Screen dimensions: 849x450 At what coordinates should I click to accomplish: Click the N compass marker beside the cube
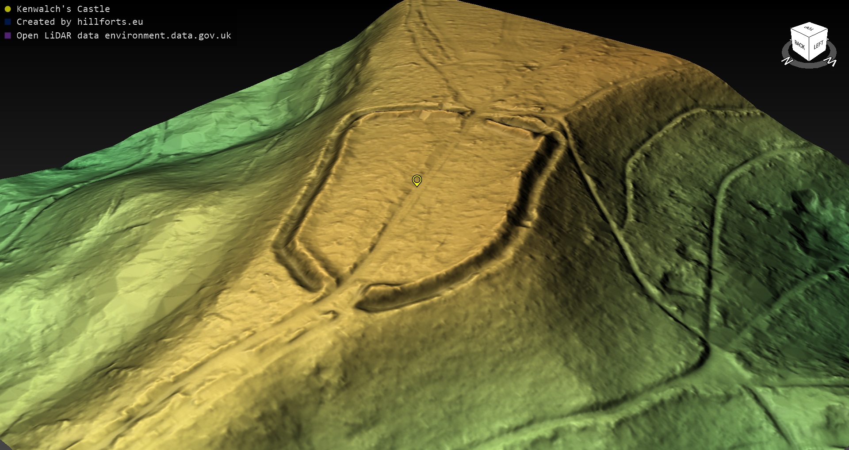click(x=787, y=61)
